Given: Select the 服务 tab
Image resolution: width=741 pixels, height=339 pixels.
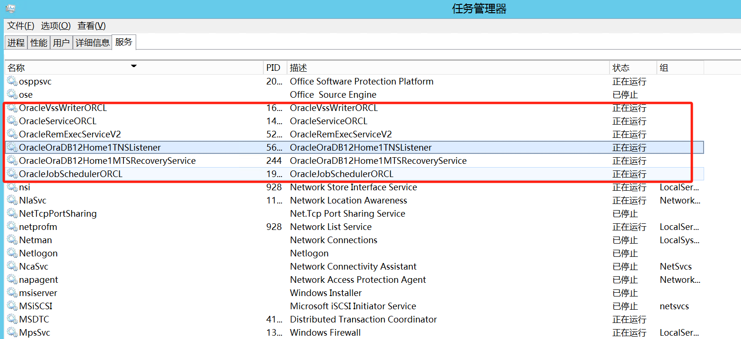Looking at the screenshot, I should pos(124,42).
